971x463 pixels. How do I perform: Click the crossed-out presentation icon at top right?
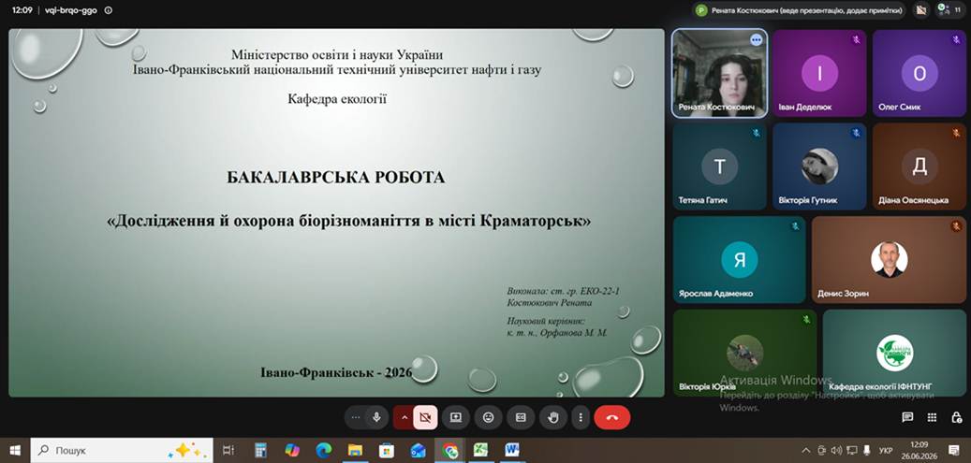tap(920, 10)
